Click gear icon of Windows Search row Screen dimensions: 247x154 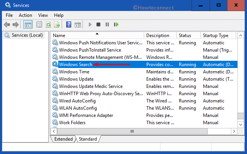point(55,65)
